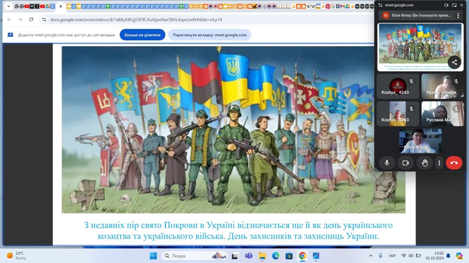The image size is (469, 263).
Task: Click camera icon in Meet window title bar
Action: (x=446, y=5)
